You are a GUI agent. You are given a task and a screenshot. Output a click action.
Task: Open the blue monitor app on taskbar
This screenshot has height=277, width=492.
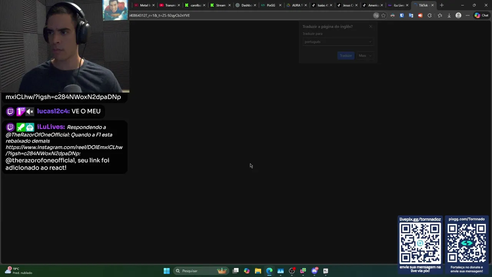(281, 271)
